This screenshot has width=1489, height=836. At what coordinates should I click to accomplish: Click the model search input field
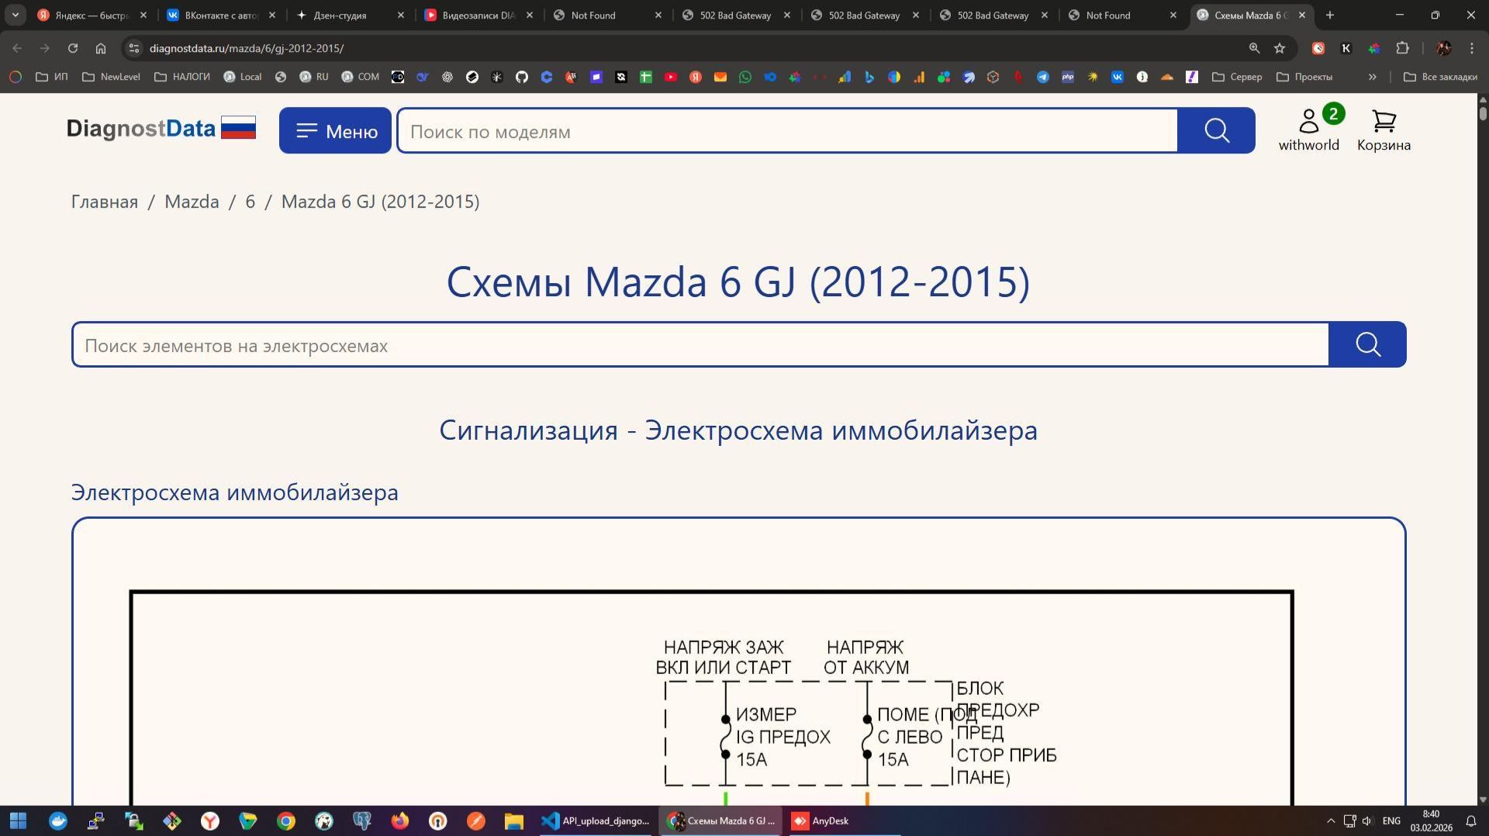[787, 131]
